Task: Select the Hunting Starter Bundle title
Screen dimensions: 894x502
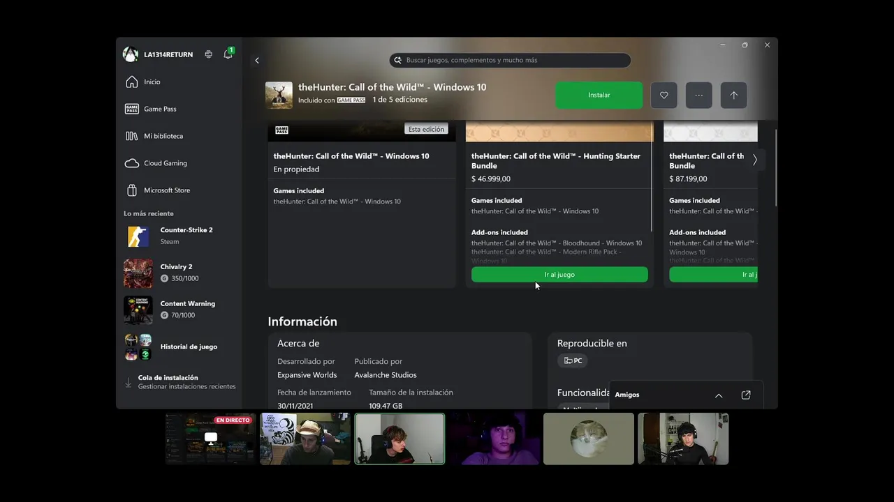Action: 556,161
